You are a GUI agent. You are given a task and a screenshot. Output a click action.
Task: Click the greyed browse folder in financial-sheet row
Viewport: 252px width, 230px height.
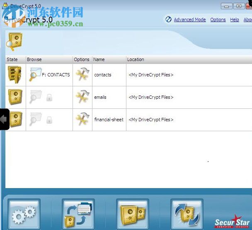[x=36, y=119]
